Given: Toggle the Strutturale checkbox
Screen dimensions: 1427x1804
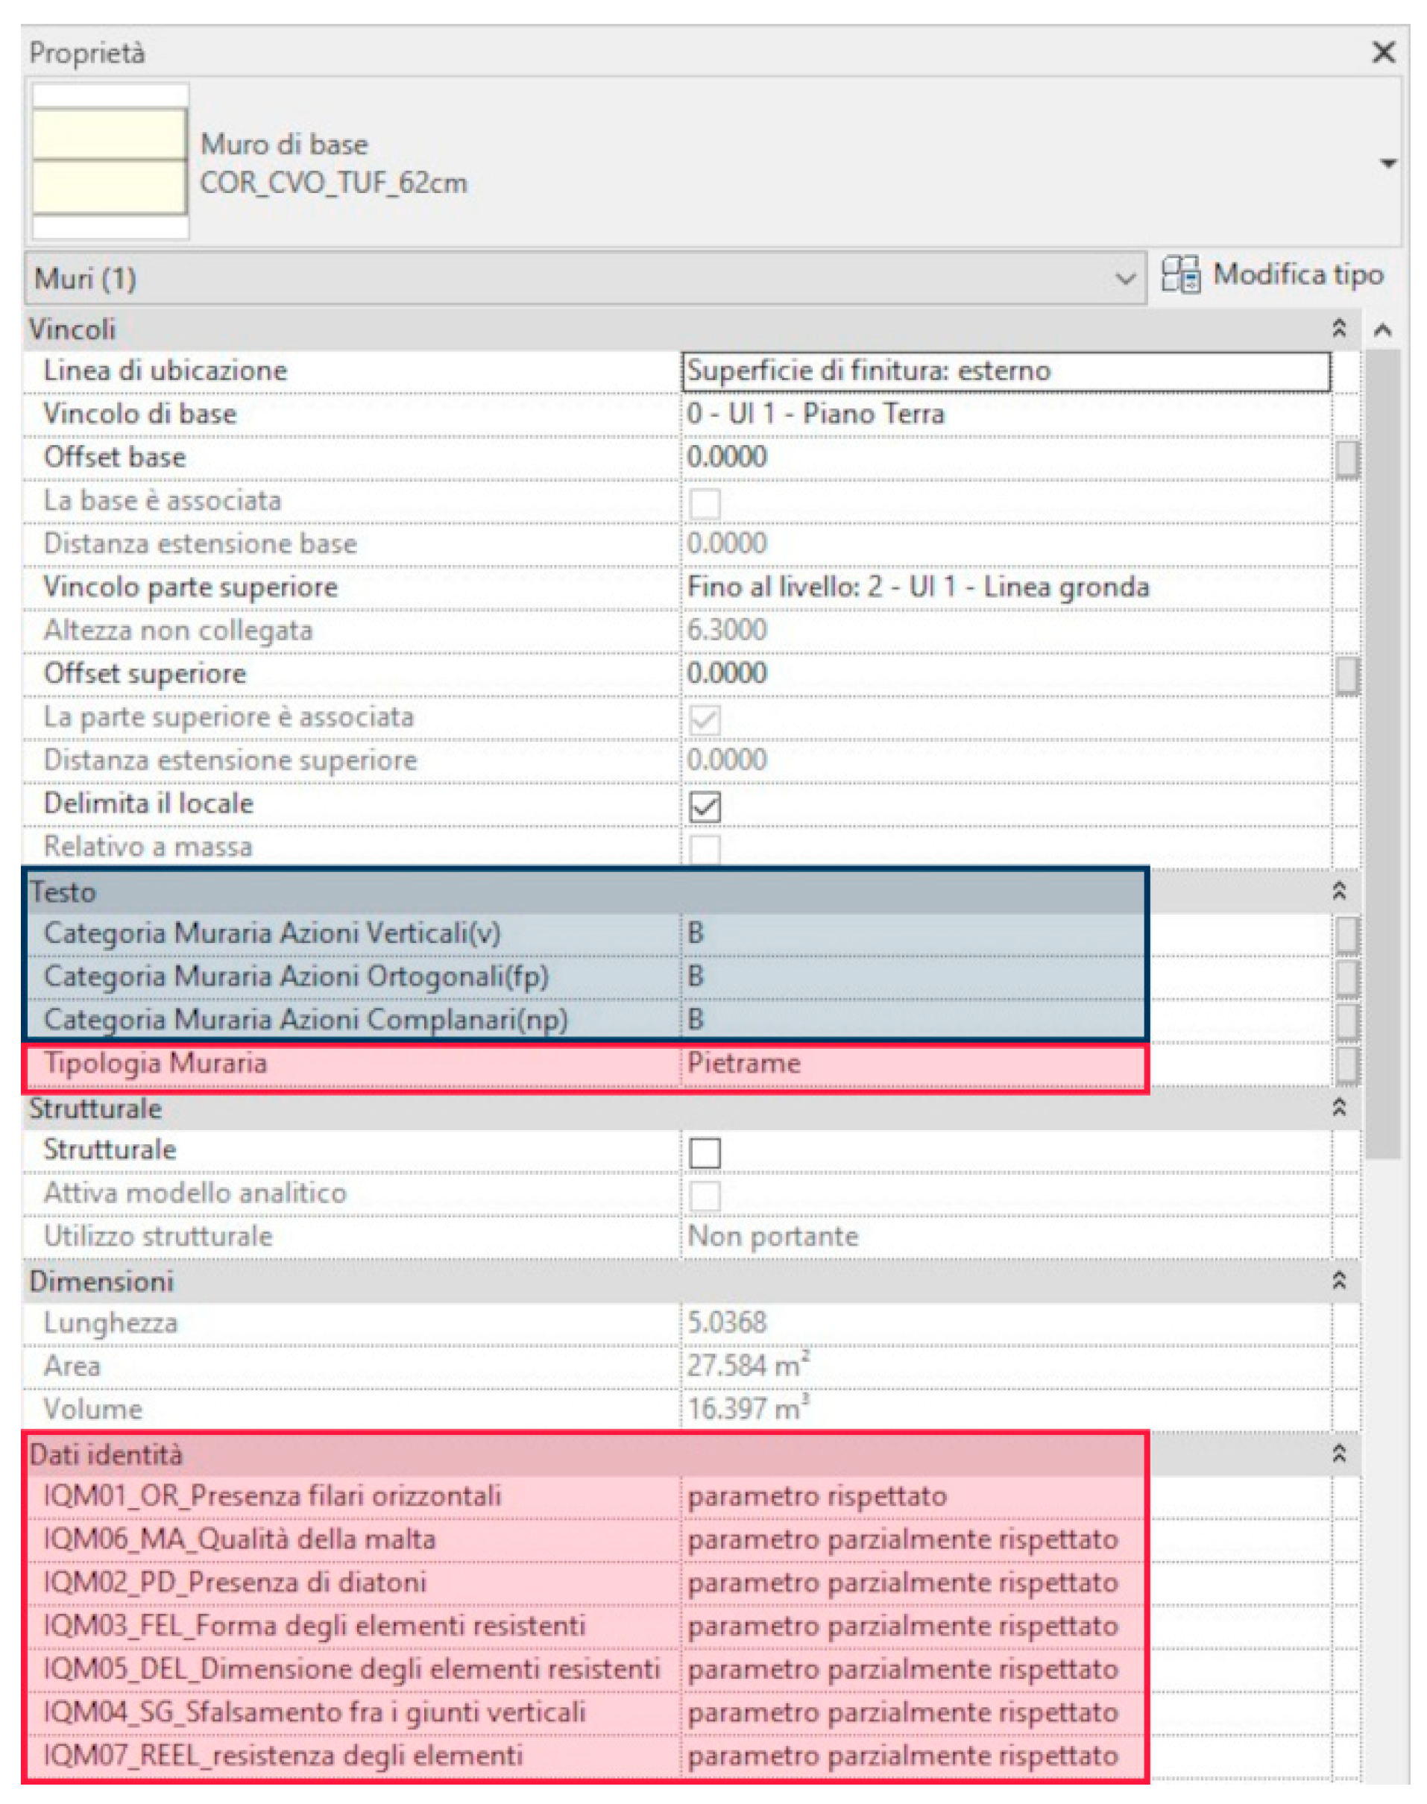Looking at the screenshot, I should [x=705, y=1152].
